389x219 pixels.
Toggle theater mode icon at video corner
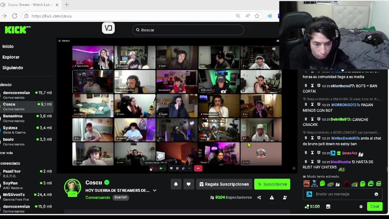[x=294, y=168]
